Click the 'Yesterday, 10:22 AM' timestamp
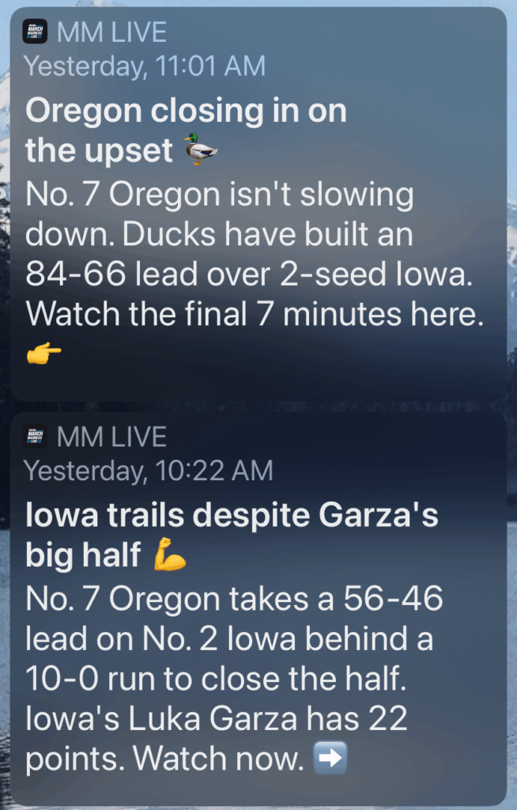 [x=149, y=471]
